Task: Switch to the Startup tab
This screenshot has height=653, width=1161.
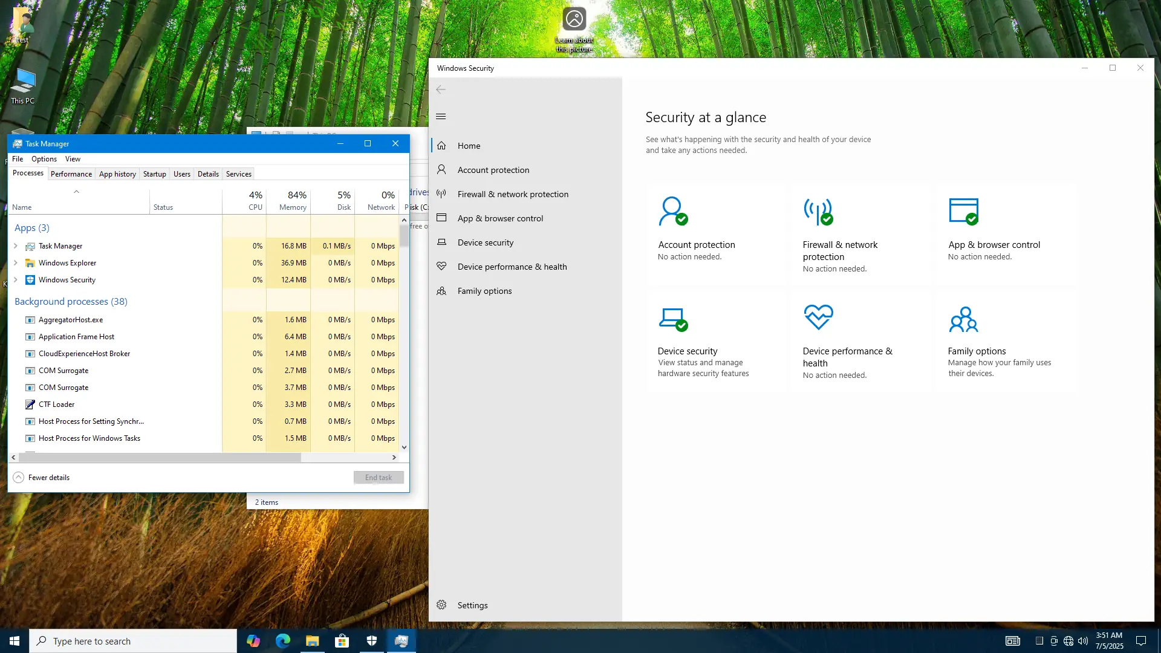Action: [154, 174]
